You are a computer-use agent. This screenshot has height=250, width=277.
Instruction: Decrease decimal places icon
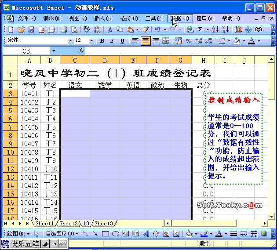209,41
